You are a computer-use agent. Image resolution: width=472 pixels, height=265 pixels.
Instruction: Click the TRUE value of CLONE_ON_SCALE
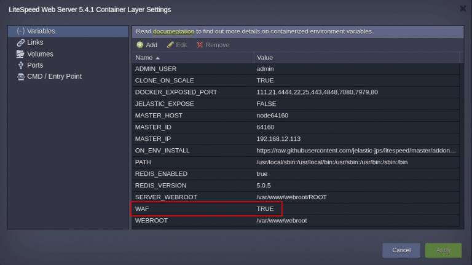coord(265,81)
